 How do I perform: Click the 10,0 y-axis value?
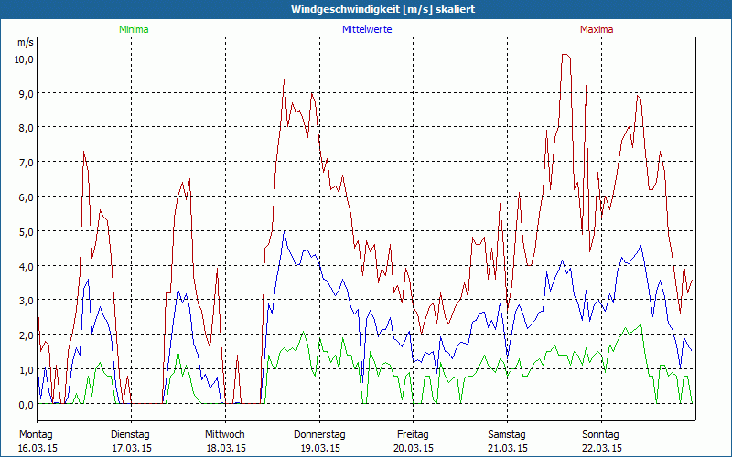24,58
